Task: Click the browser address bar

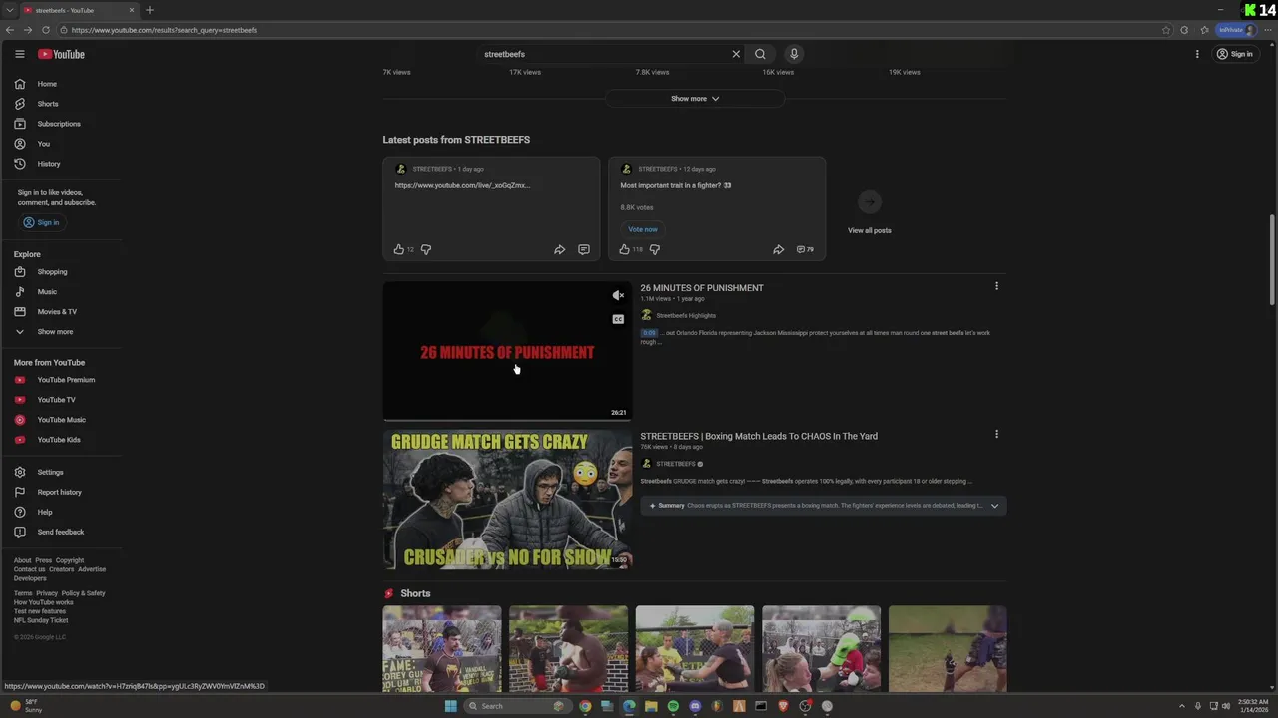Action: pyautogui.click(x=609, y=30)
